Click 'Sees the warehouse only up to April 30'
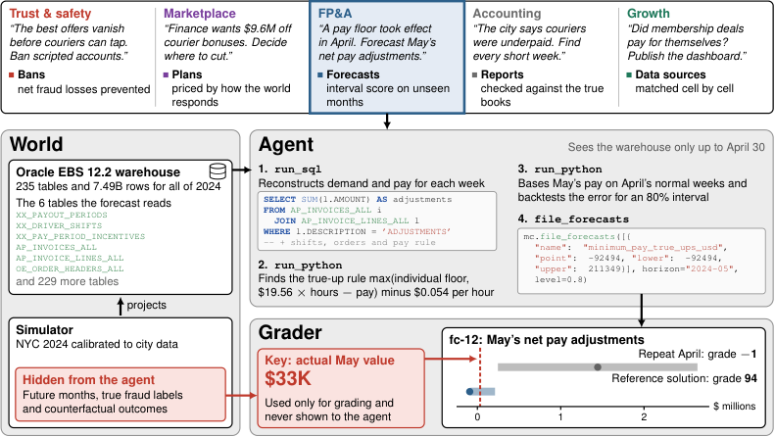775x437 pixels. [x=666, y=147]
